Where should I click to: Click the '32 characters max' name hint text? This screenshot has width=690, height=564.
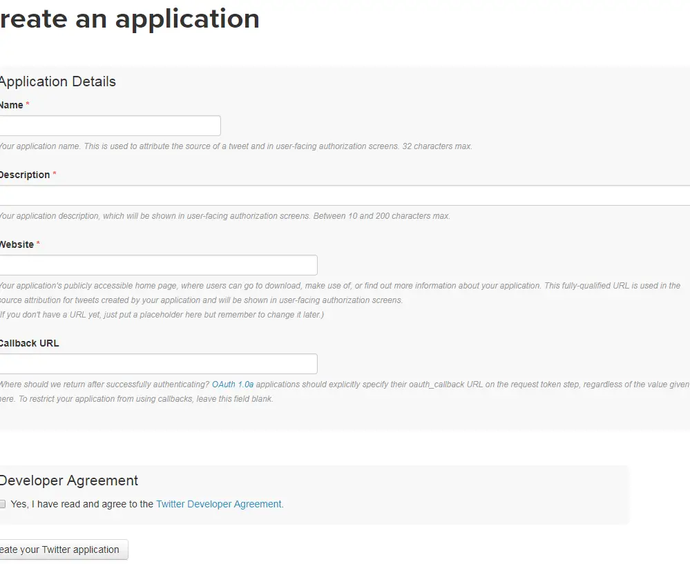(437, 146)
